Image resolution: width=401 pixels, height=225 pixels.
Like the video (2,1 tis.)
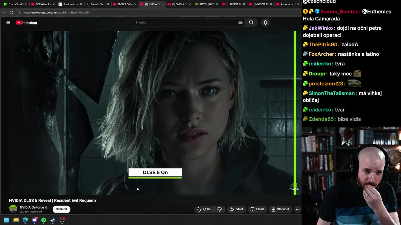204,209
